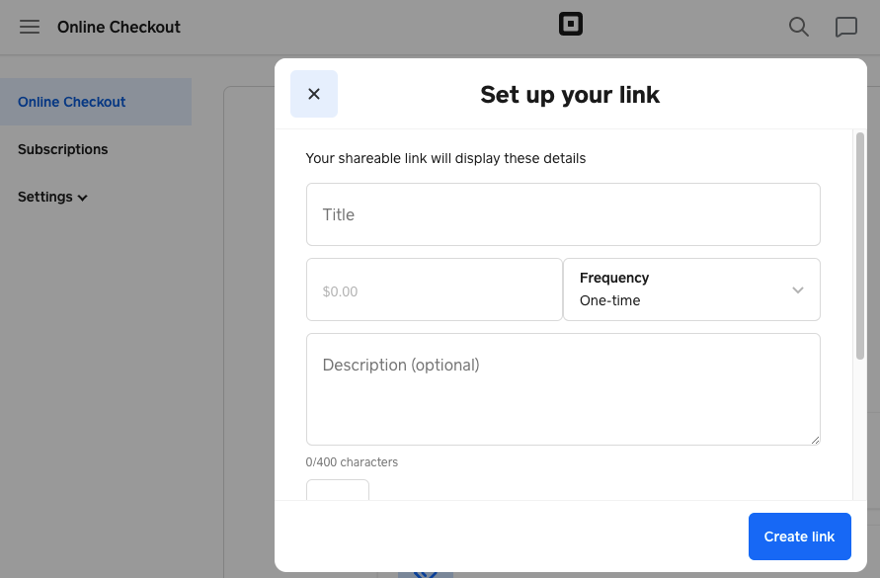880x578 pixels.
Task: Click the Online Checkout header title
Action: tap(119, 27)
